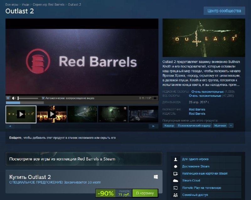This screenshot has height=200, width=251.
Task: Open publisher Red Barrels link
Action: pos(197,114)
